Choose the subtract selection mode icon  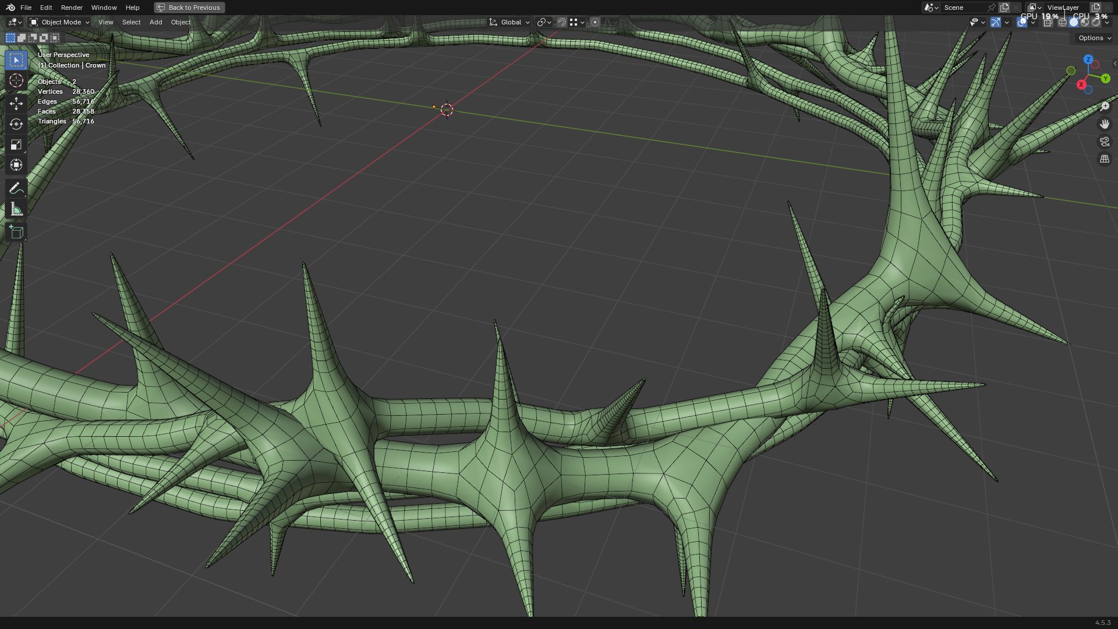[x=33, y=38]
